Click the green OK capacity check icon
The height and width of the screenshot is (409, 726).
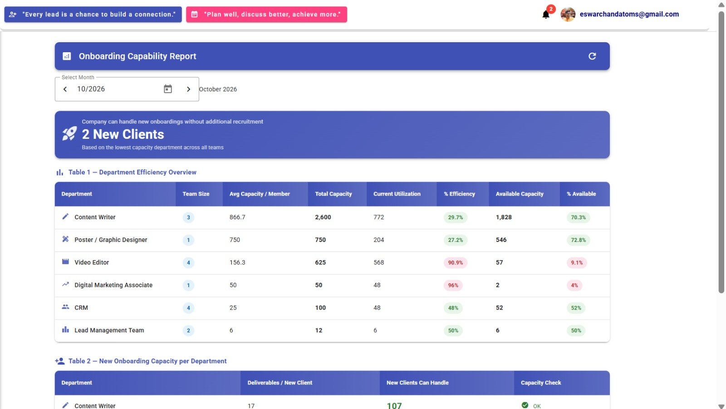(x=525, y=405)
